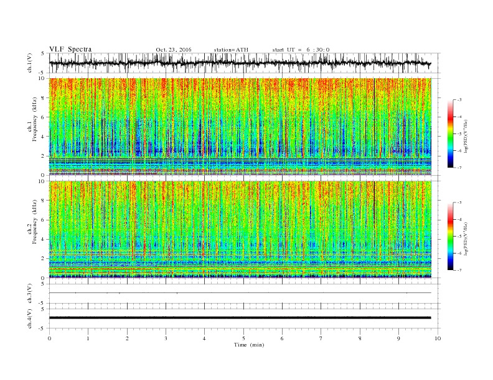Click the "station=ATH" label
This screenshot has height=380, width=493.
[231, 50]
